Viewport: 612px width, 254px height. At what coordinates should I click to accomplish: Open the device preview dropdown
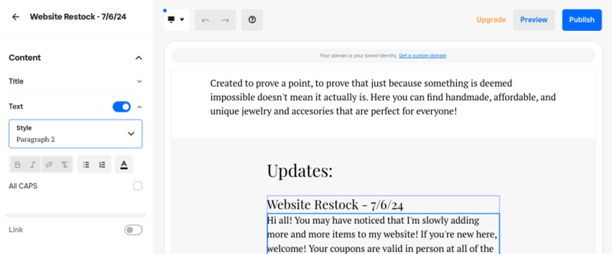click(x=176, y=20)
